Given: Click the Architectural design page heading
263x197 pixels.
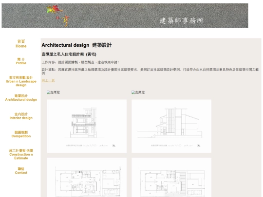Looking at the screenshot, I should click(x=76, y=45).
